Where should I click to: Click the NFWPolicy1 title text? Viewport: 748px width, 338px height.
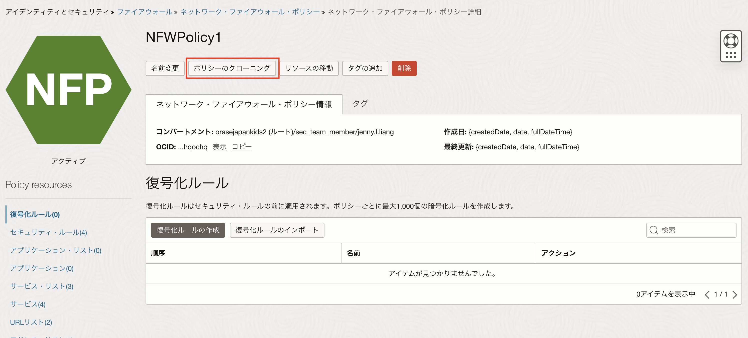(x=183, y=37)
